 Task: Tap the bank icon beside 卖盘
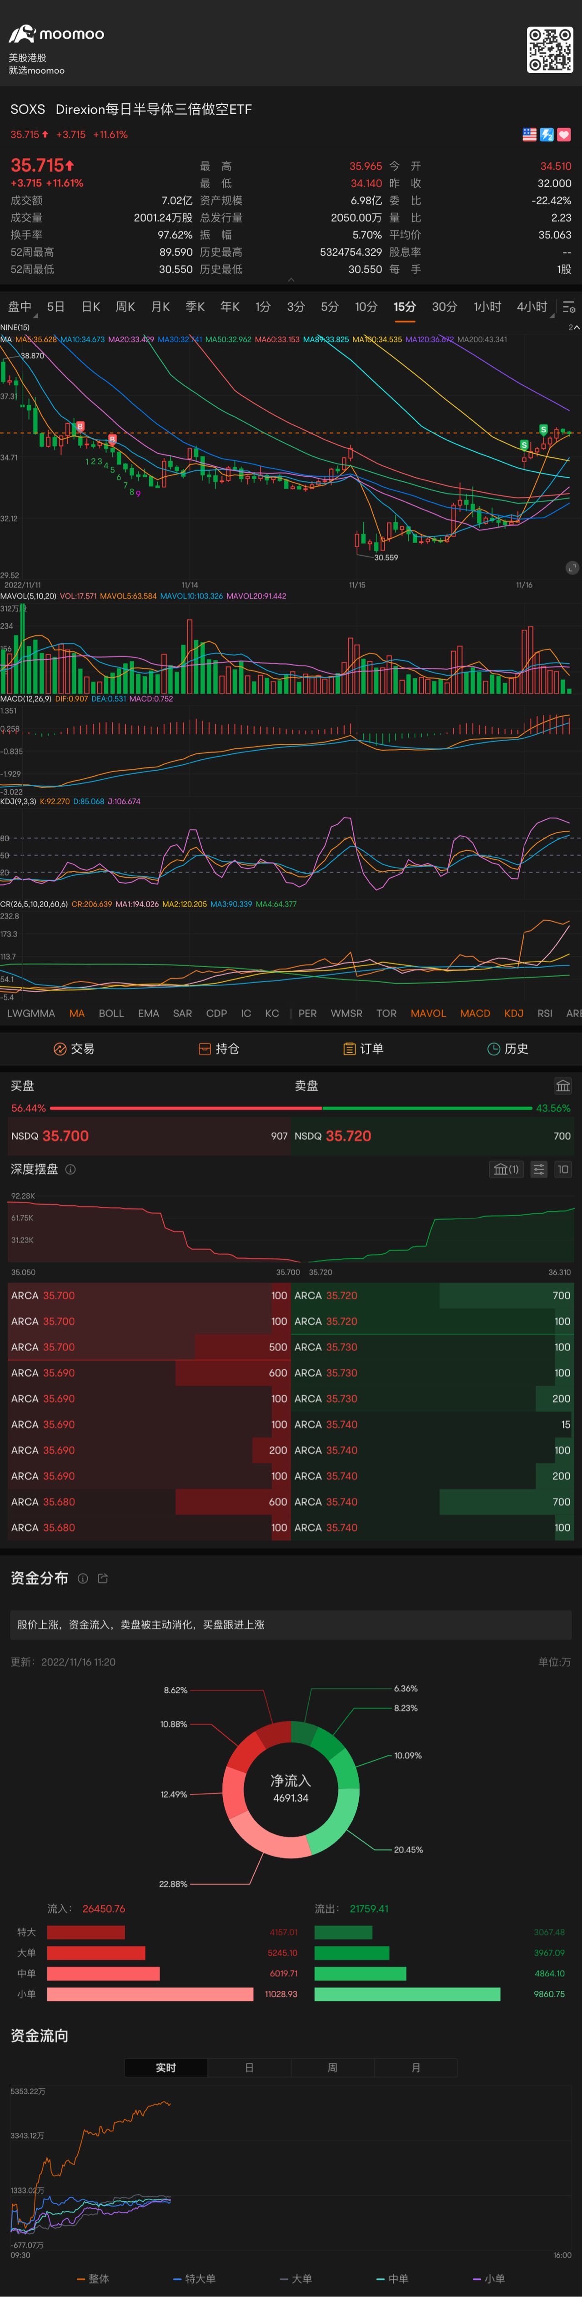[562, 1086]
